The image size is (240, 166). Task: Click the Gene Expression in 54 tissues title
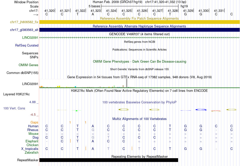(139, 77)
